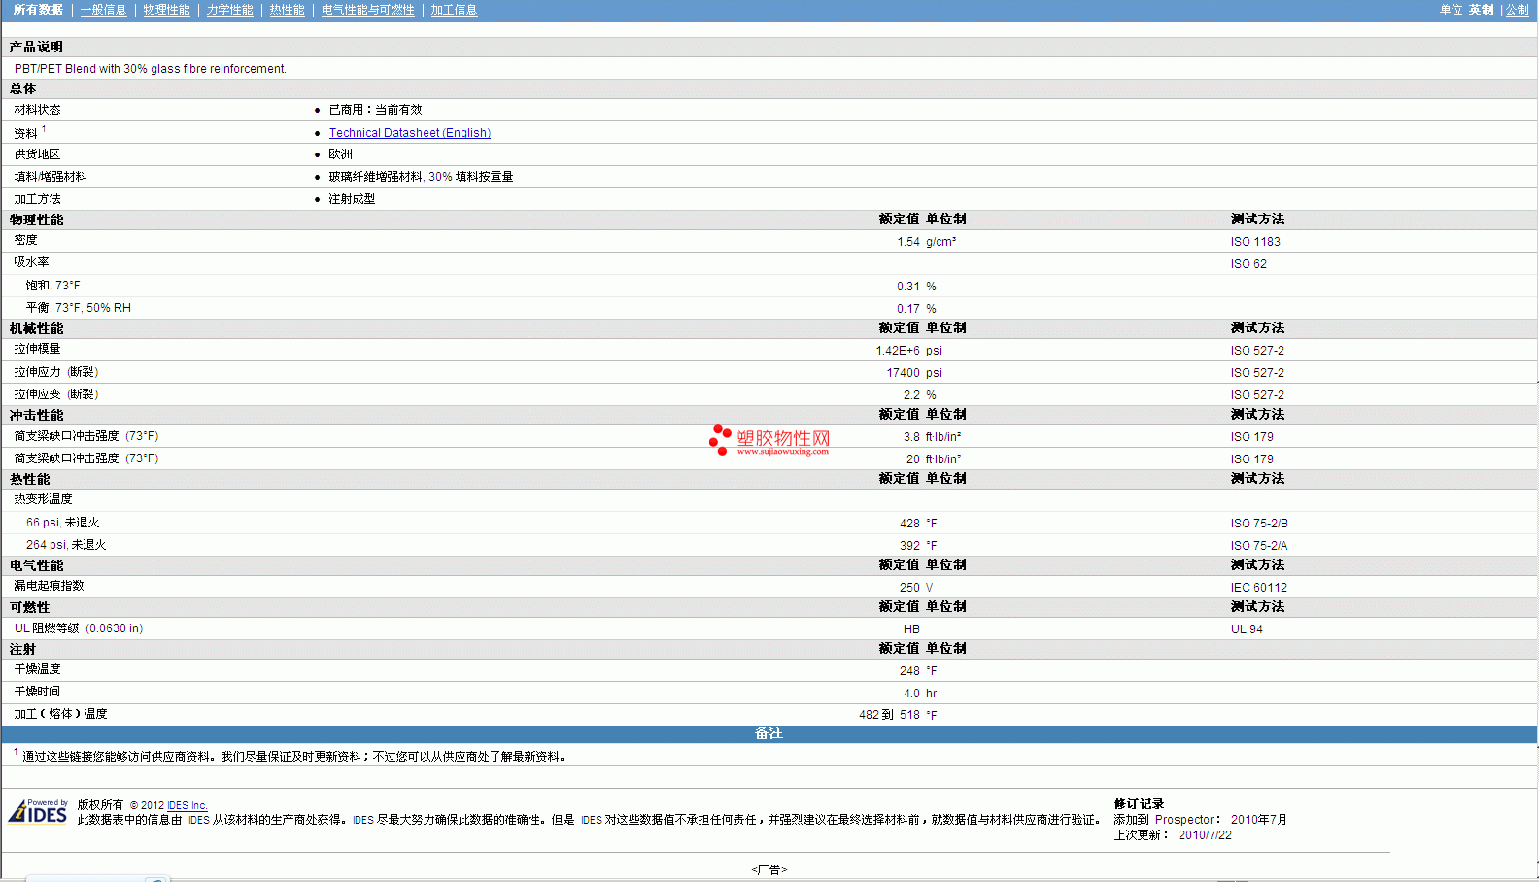Click the flammability rating HB

click(911, 629)
